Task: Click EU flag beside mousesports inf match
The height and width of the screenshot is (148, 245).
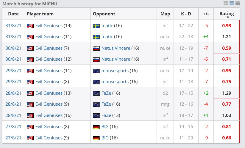Action: (96, 82)
